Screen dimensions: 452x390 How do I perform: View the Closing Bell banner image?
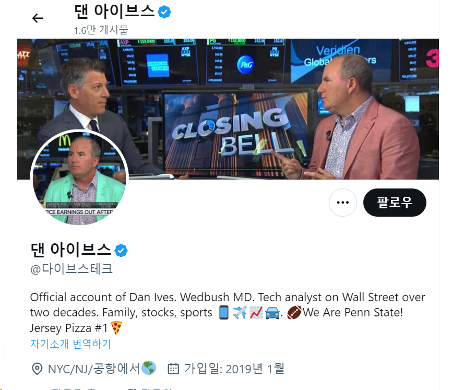[x=228, y=109]
